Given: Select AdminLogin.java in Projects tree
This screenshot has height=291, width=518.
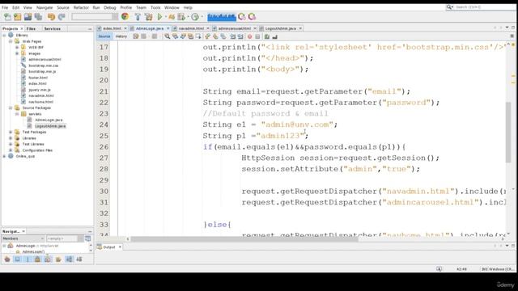Looking at the screenshot, I should 49,120.
